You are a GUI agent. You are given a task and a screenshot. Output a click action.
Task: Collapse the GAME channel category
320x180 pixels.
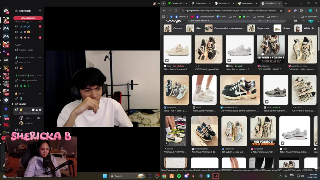click(19, 45)
